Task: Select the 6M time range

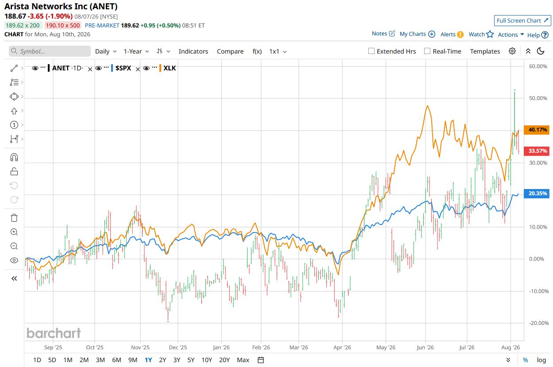Action: click(116, 360)
